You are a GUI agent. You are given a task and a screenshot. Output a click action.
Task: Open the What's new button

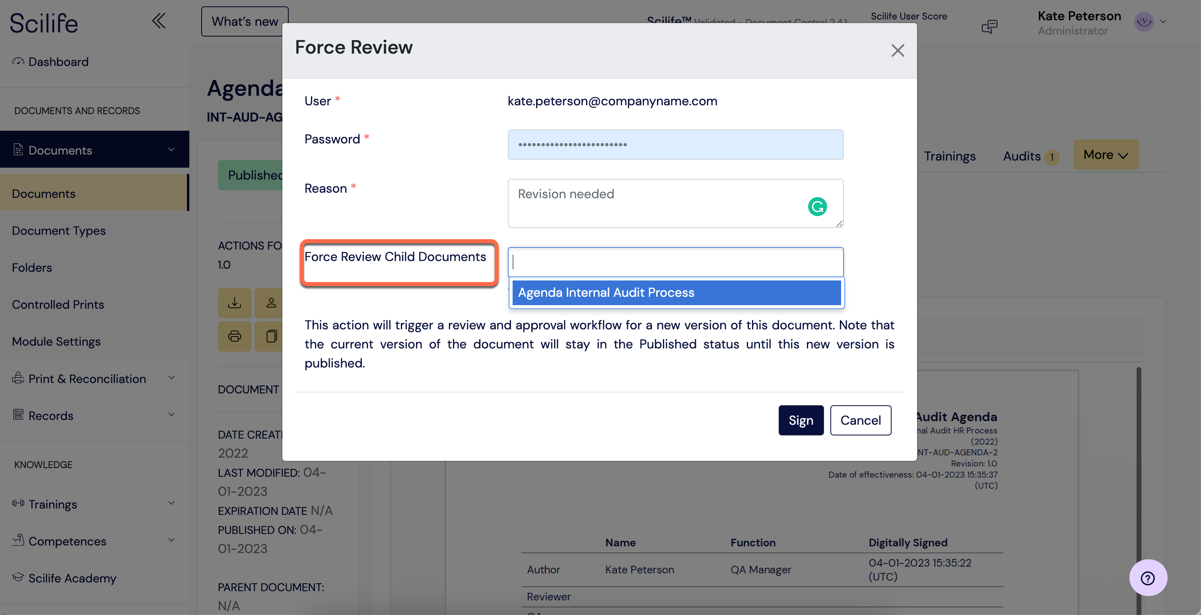245,21
